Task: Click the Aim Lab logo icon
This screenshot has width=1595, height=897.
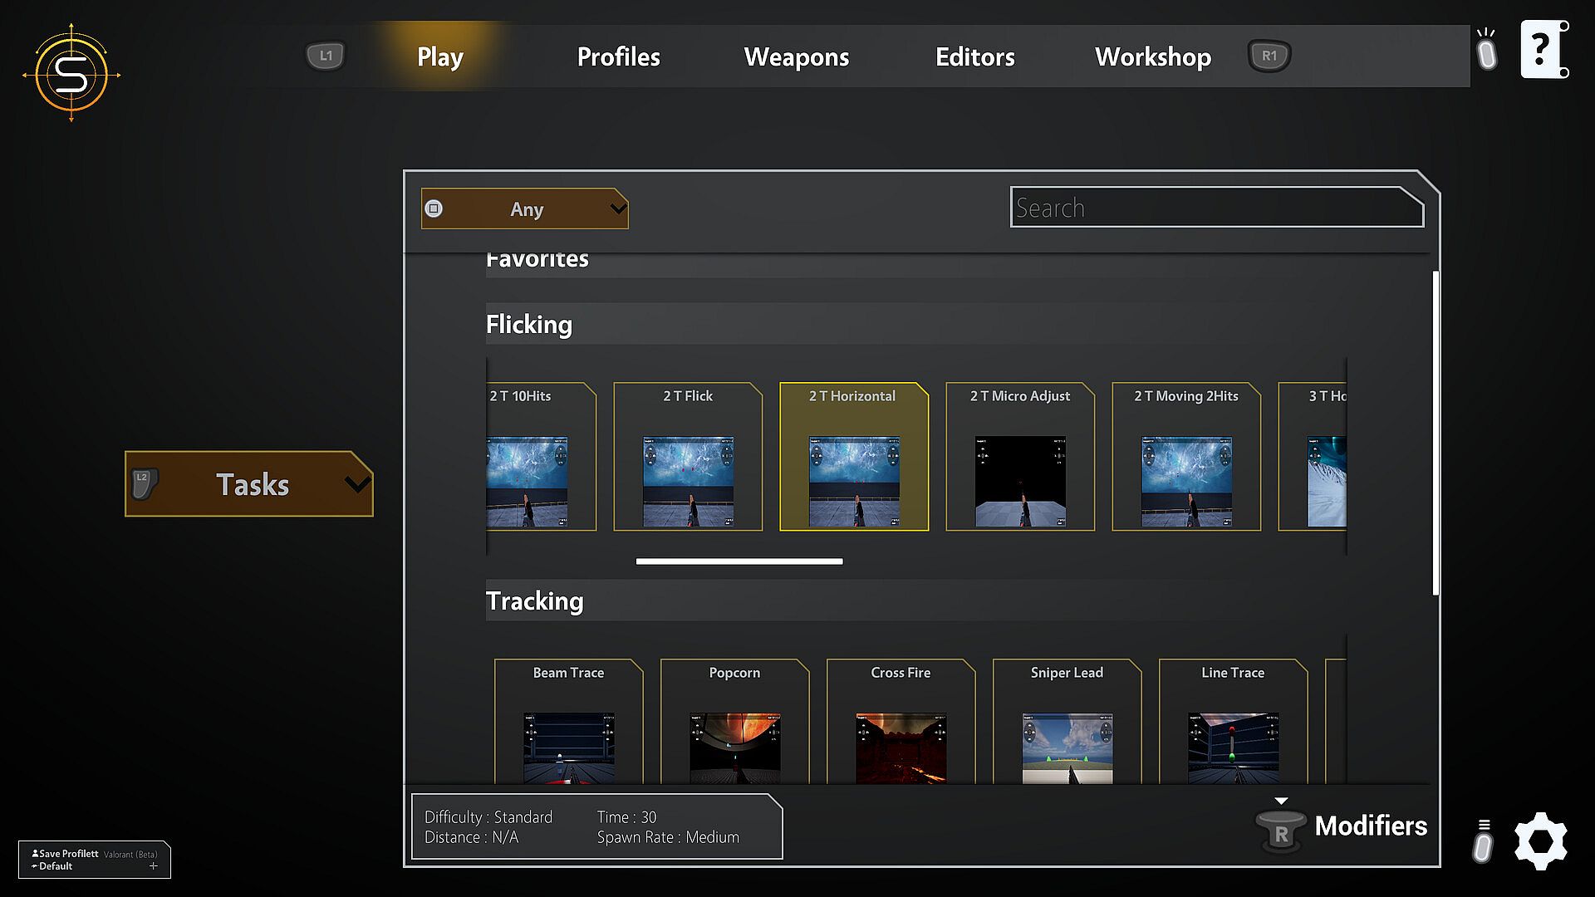Action: pyautogui.click(x=71, y=74)
